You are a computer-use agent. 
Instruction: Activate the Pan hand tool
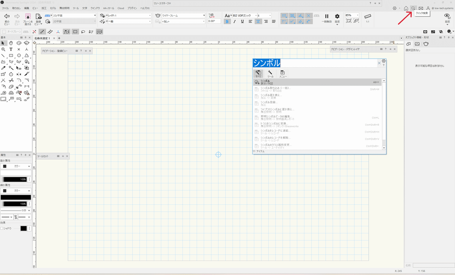point(11,43)
